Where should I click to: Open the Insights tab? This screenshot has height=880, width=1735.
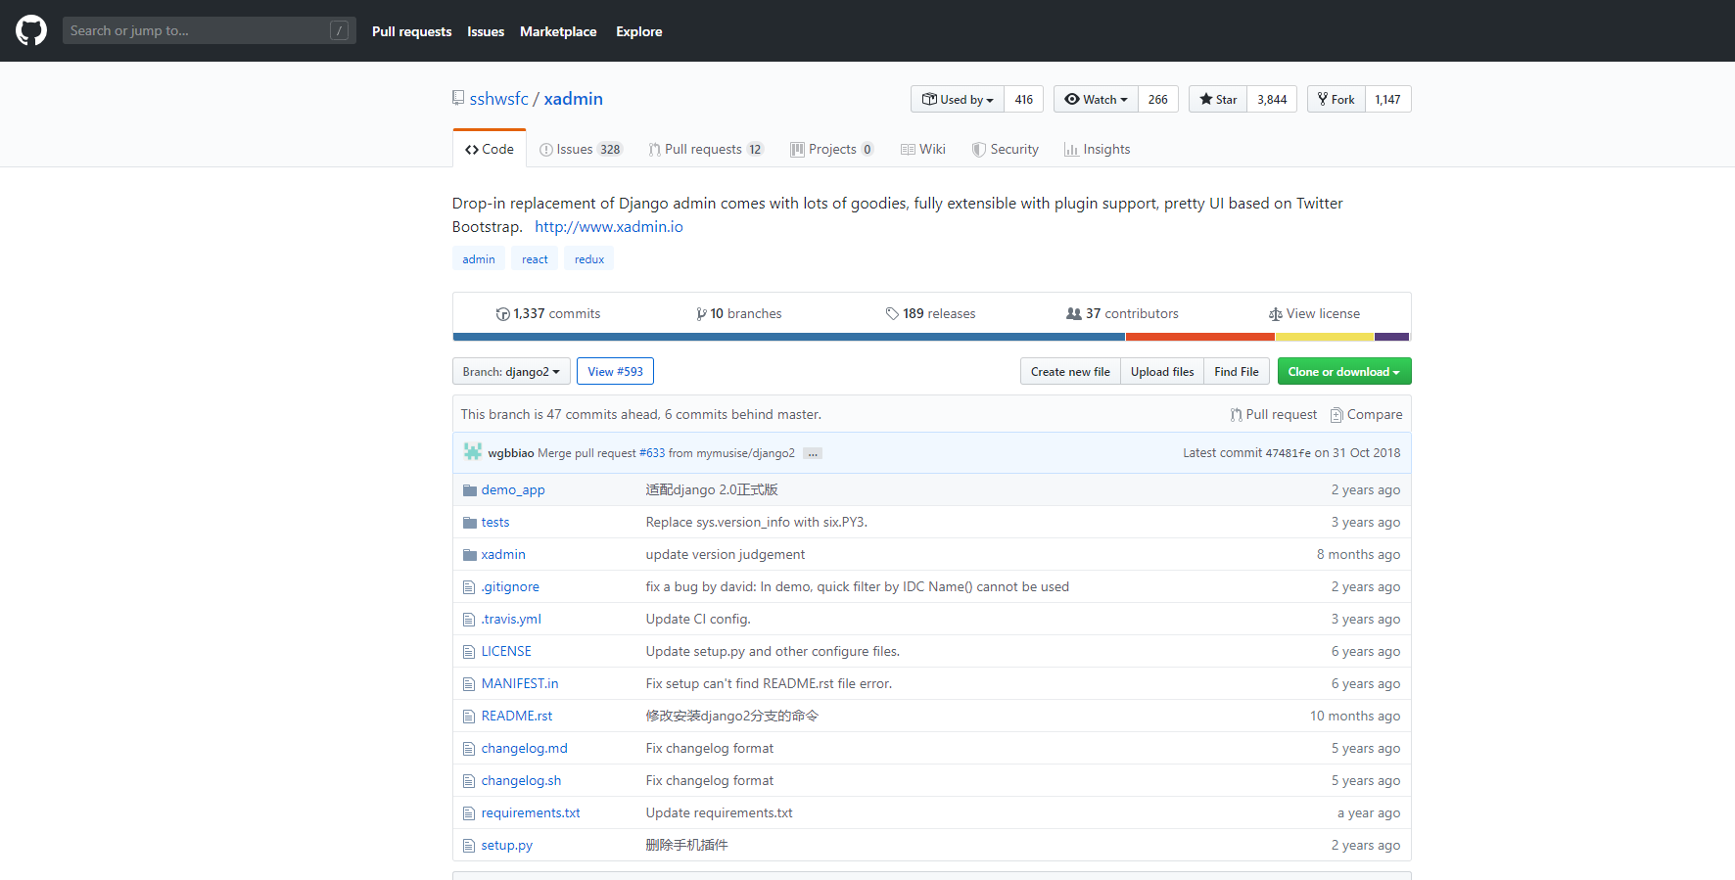click(x=1097, y=149)
